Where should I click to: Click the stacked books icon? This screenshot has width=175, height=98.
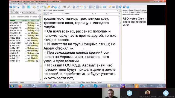[x=65, y=7]
